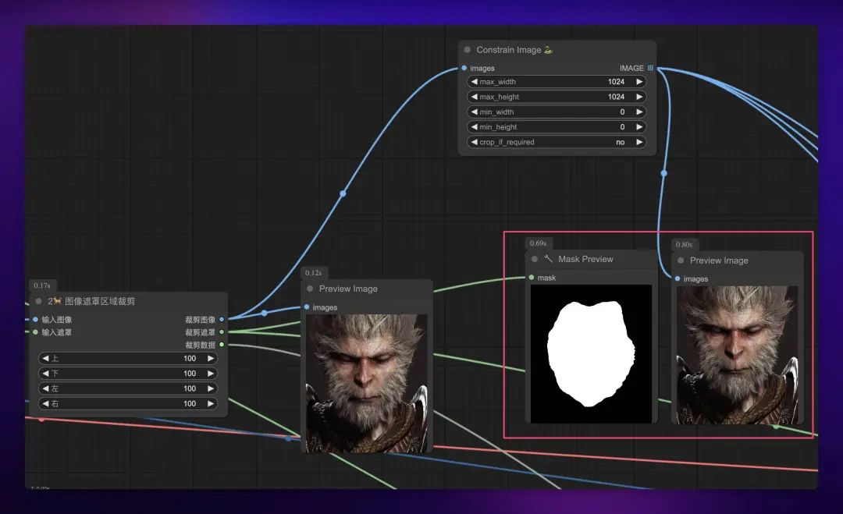Click the 0.17s timing badge
843x514 pixels.
pos(42,285)
